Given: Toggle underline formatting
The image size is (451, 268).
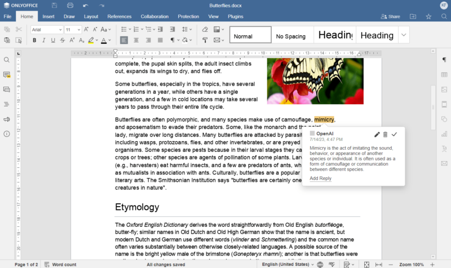Looking at the screenshot, I should click(x=53, y=41).
